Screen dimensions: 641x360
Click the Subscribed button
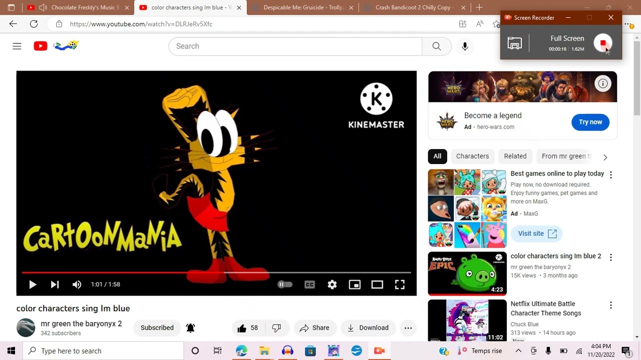click(157, 328)
